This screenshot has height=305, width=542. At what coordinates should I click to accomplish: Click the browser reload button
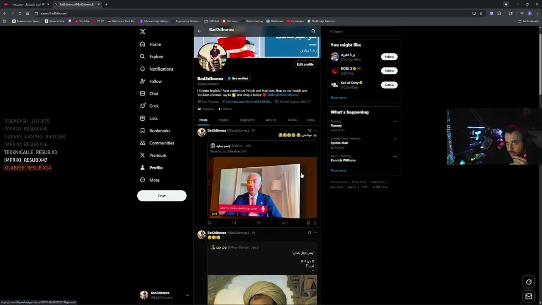pos(19,13)
